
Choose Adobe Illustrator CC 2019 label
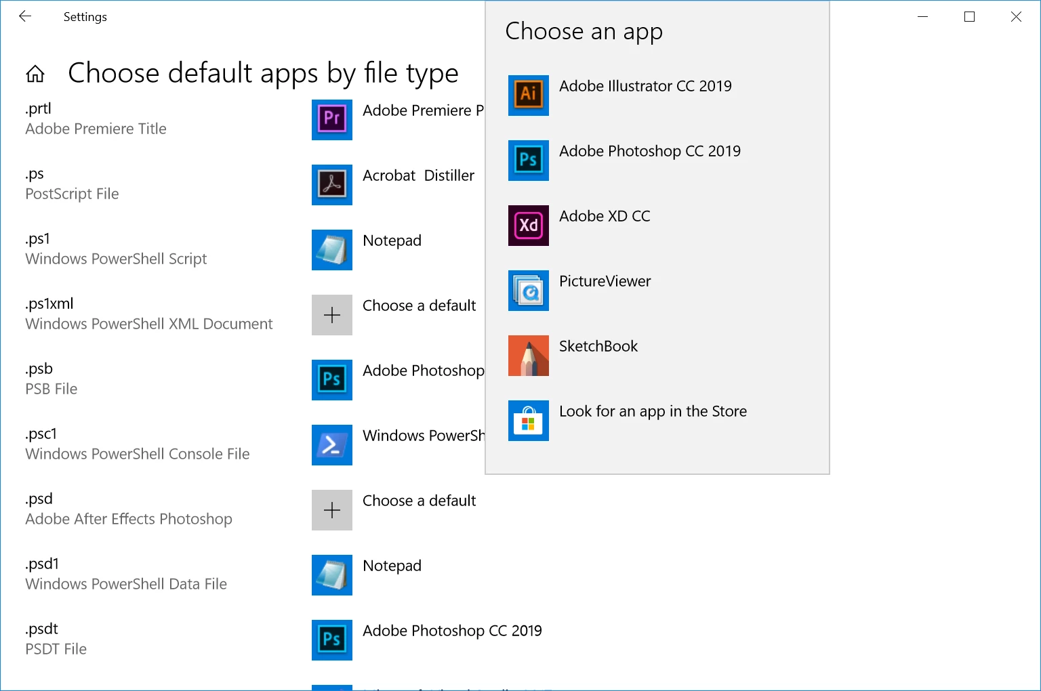point(645,86)
